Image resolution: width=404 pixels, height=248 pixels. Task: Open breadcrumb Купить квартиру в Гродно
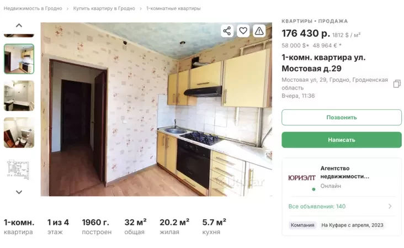click(x=104, y=8)
